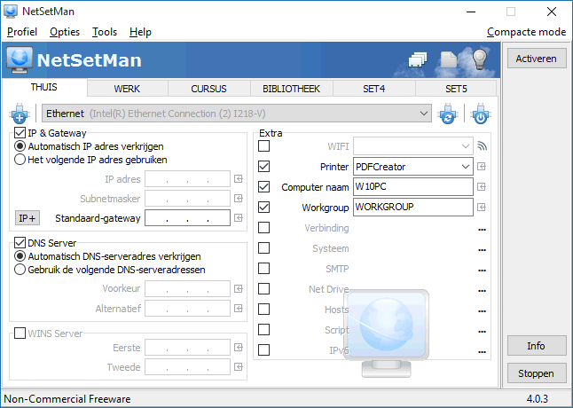Enable the IPv6 checkbox
Image resolution: width=573 pixels, height=408 pixels.
pyautogui.click(x=263, y=350)
